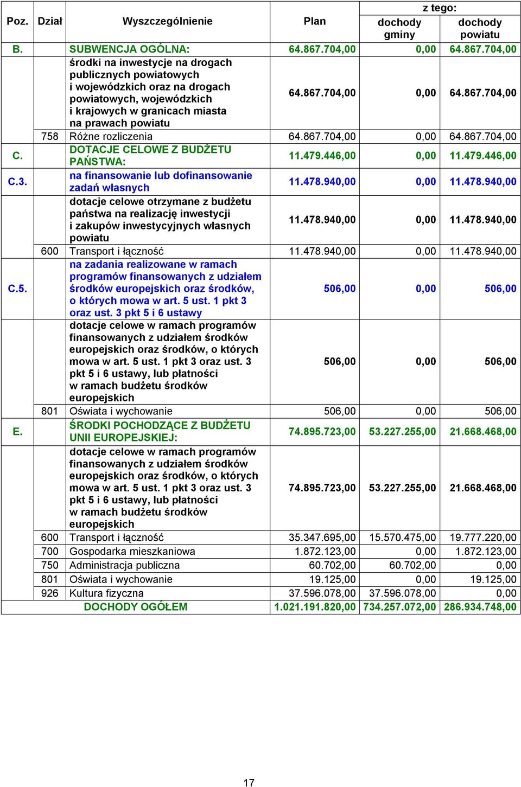
Task: Click Plan value 1.872.123,00
Action: (325, 552)
